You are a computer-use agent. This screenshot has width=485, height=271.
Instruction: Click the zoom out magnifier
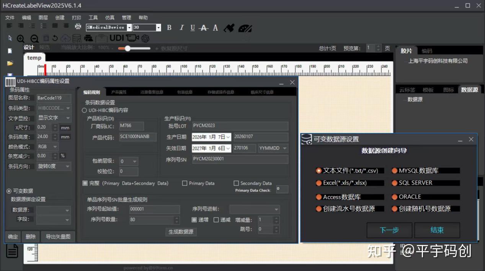[34, 39]
